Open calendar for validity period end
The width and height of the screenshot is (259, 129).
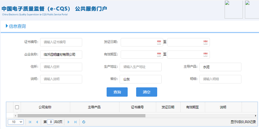point(205,54)
